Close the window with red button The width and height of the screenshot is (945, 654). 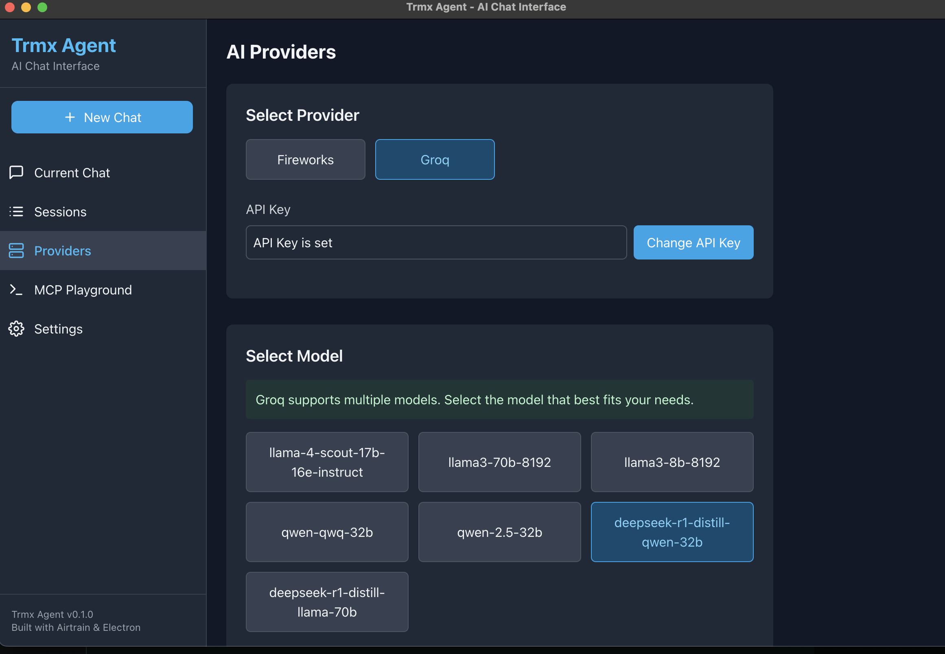10,7
